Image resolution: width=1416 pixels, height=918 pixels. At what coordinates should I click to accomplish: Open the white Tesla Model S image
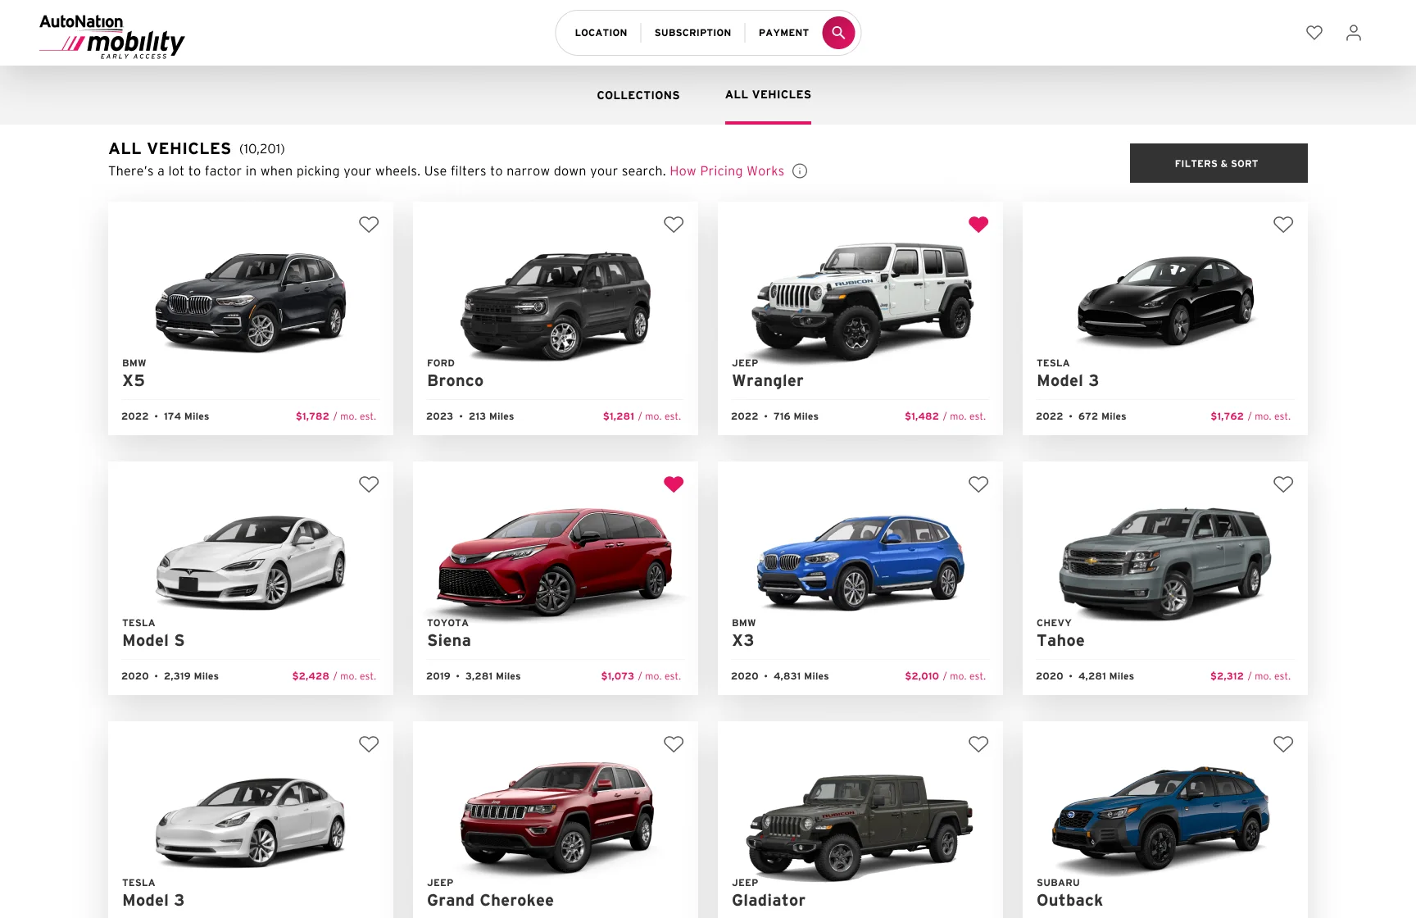(251, 562)
